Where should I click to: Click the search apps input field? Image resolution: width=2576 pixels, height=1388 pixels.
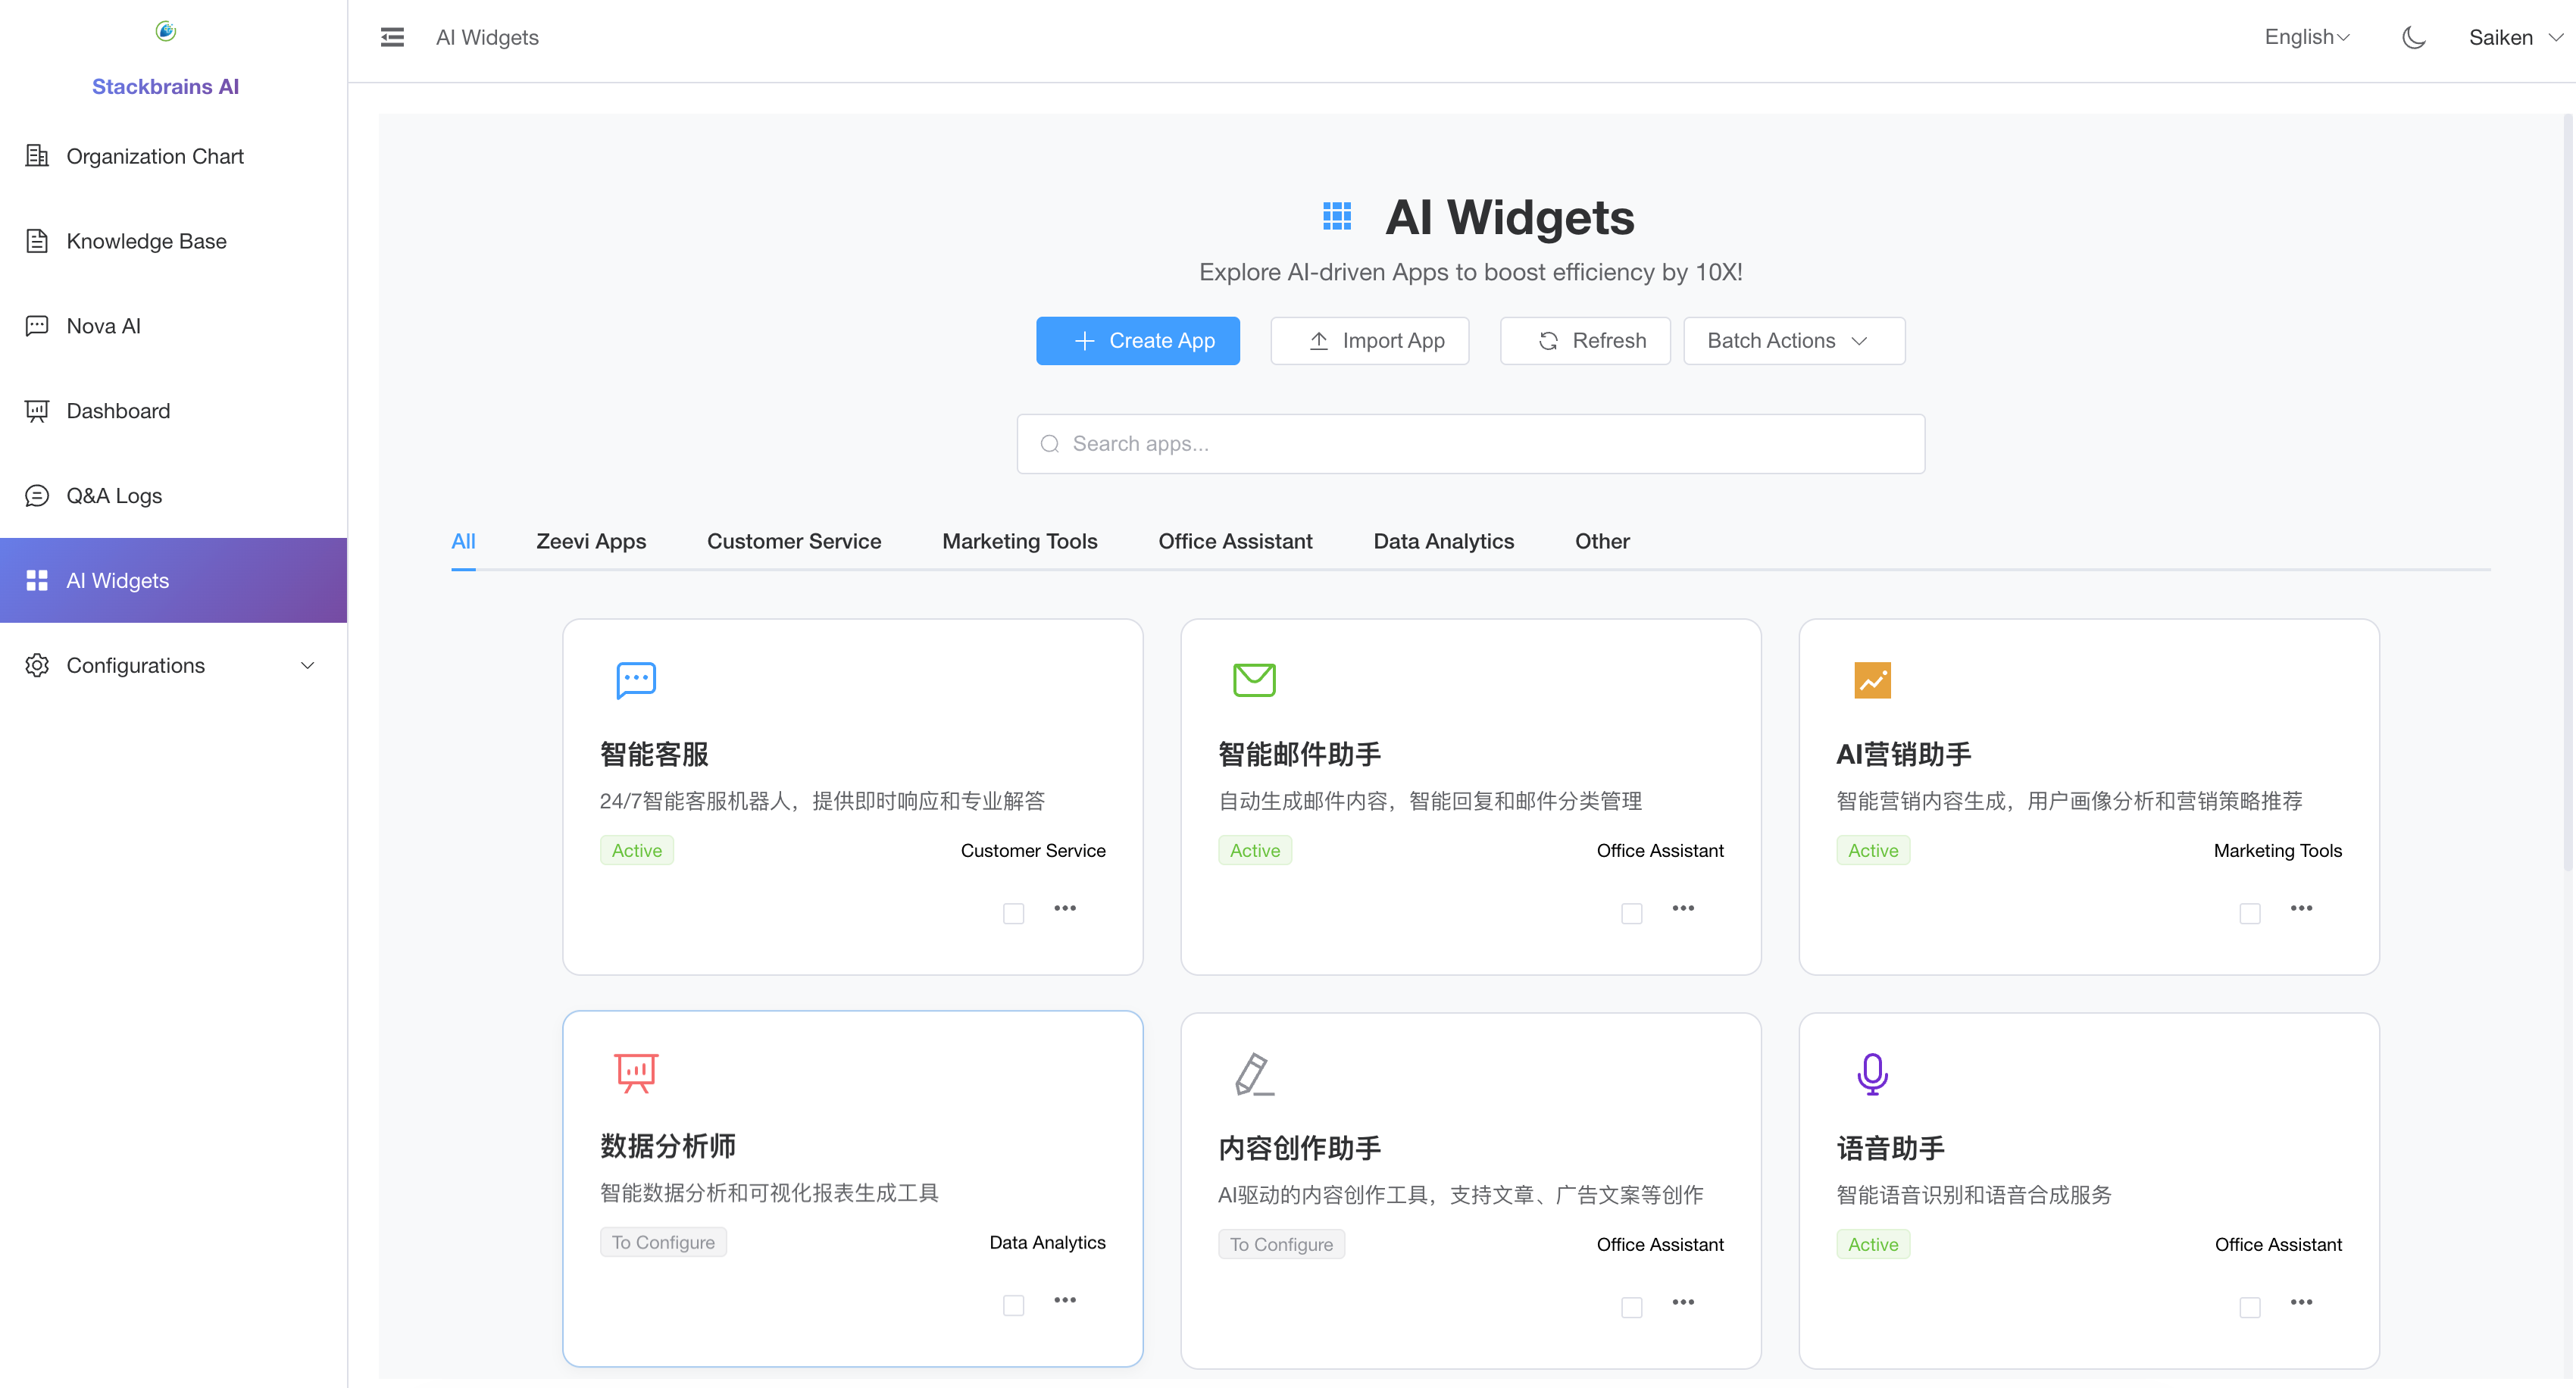point(1469,443)
